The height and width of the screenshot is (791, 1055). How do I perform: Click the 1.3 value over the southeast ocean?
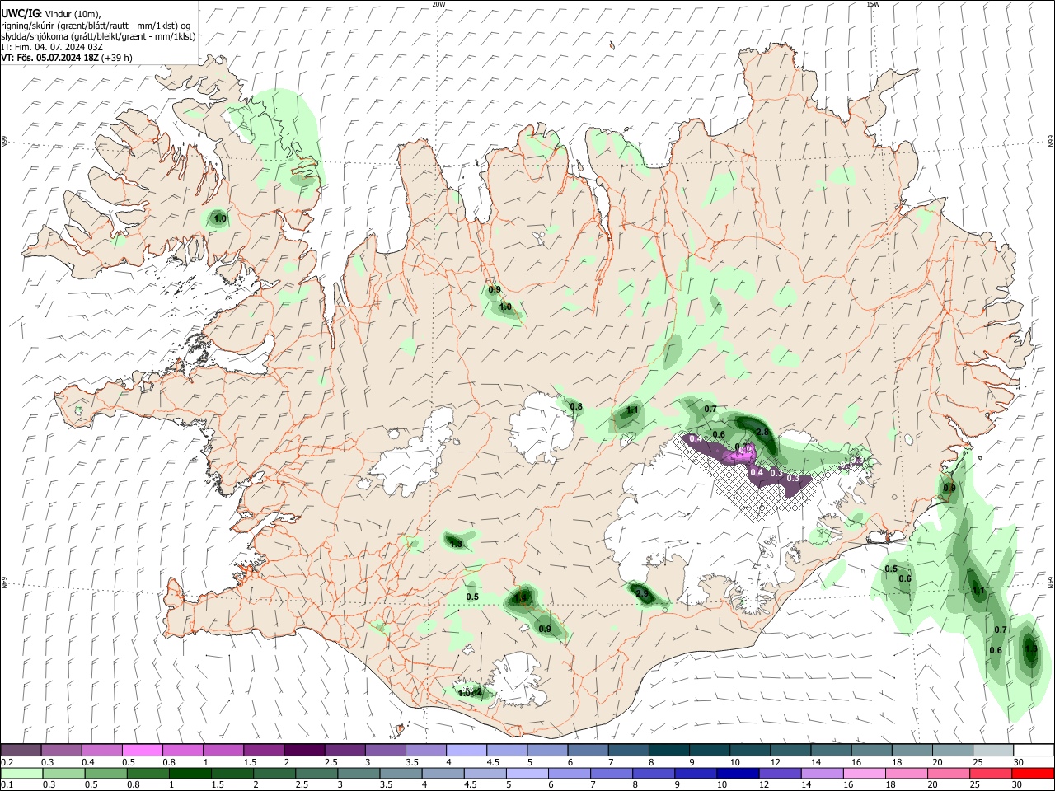(x=1030, y=648)
